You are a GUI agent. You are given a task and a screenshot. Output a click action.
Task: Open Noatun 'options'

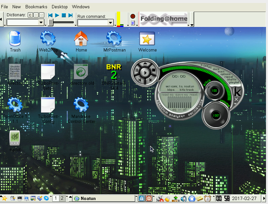225,74
